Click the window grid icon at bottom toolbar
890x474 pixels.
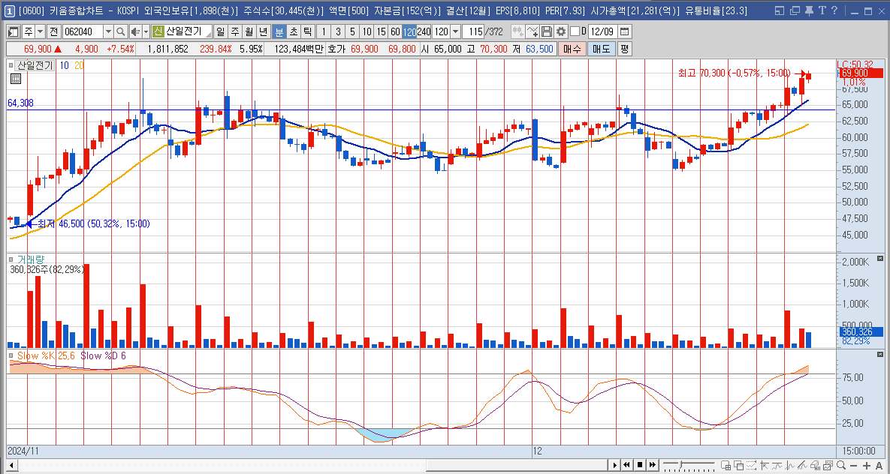pyautogui.click(x=726, y=466)
